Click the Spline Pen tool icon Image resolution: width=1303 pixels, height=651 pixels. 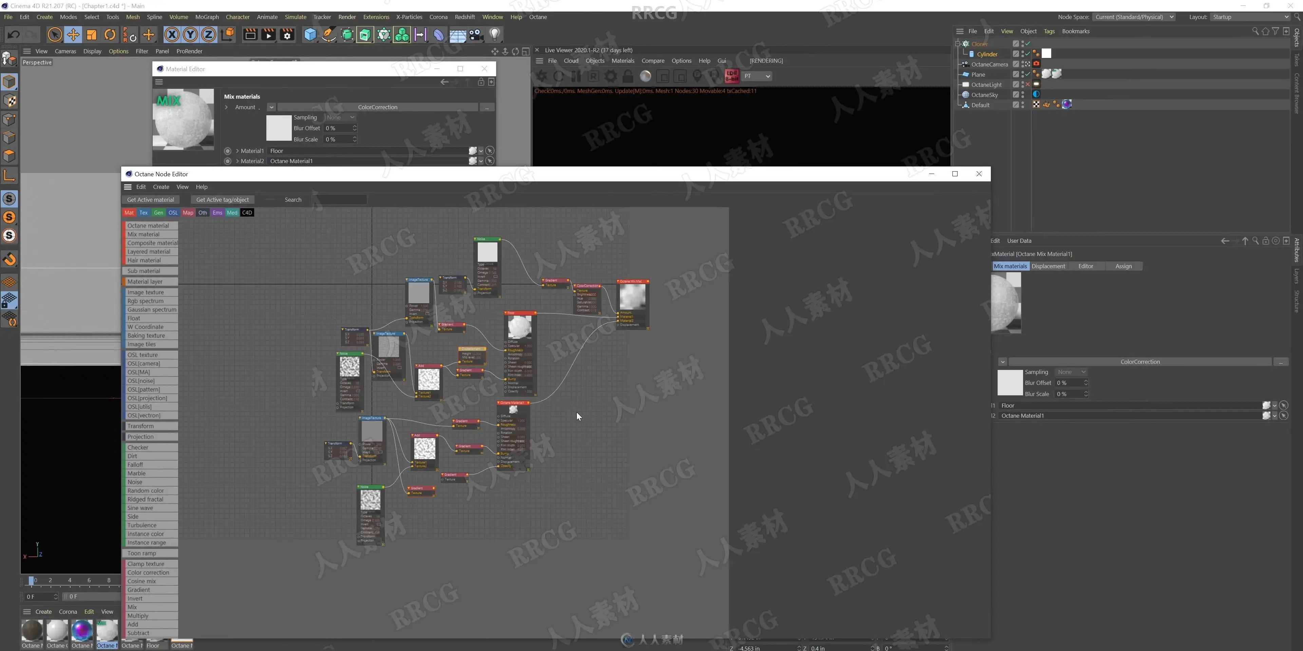point(329,34)
